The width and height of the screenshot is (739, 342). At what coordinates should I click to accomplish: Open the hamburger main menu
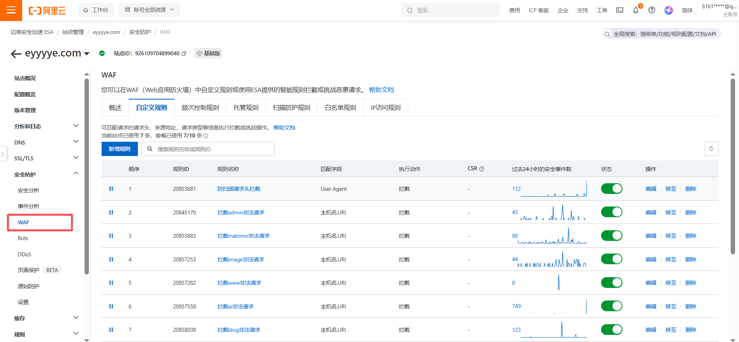point(11,10)
